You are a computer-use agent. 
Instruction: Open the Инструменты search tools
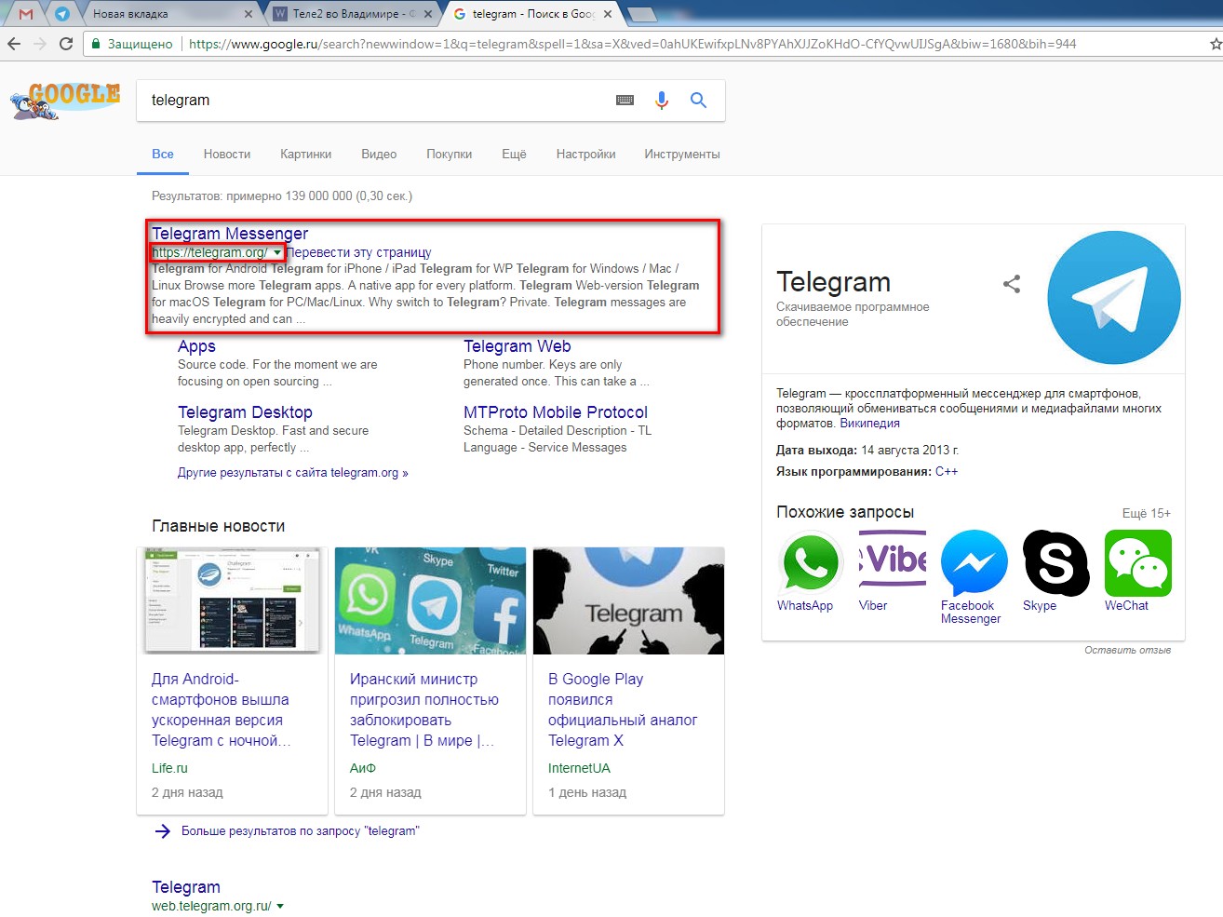(682, 155)
